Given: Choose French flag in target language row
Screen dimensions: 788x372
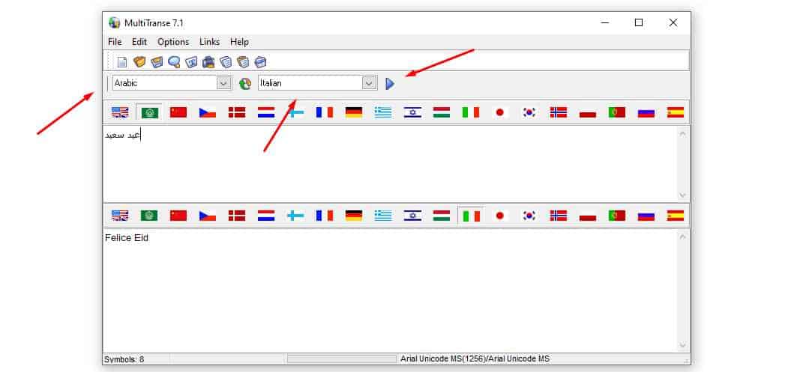Looking at the screenshot, I should (x=325, y=216).
